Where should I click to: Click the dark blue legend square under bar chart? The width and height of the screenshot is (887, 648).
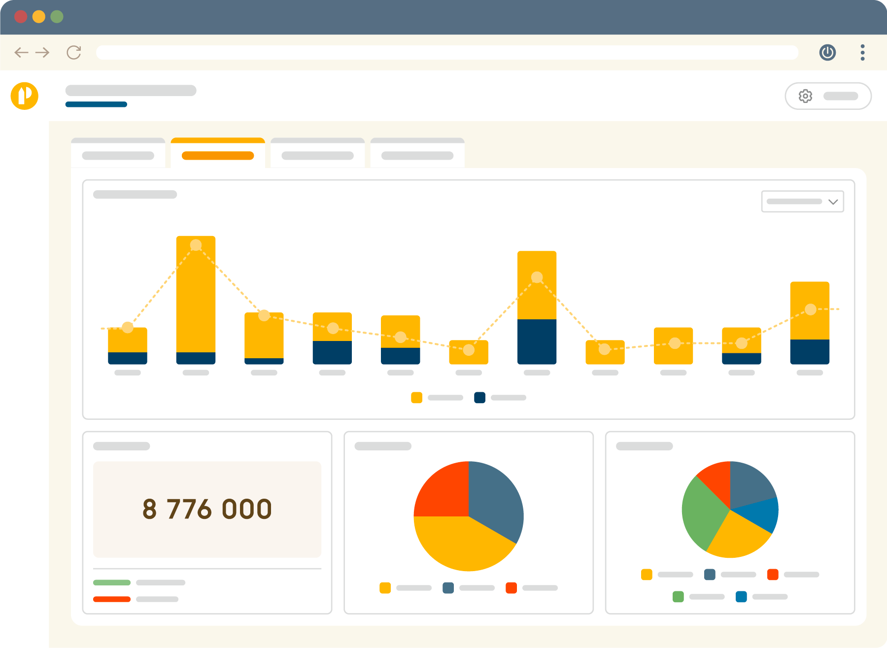coord(479,398)
